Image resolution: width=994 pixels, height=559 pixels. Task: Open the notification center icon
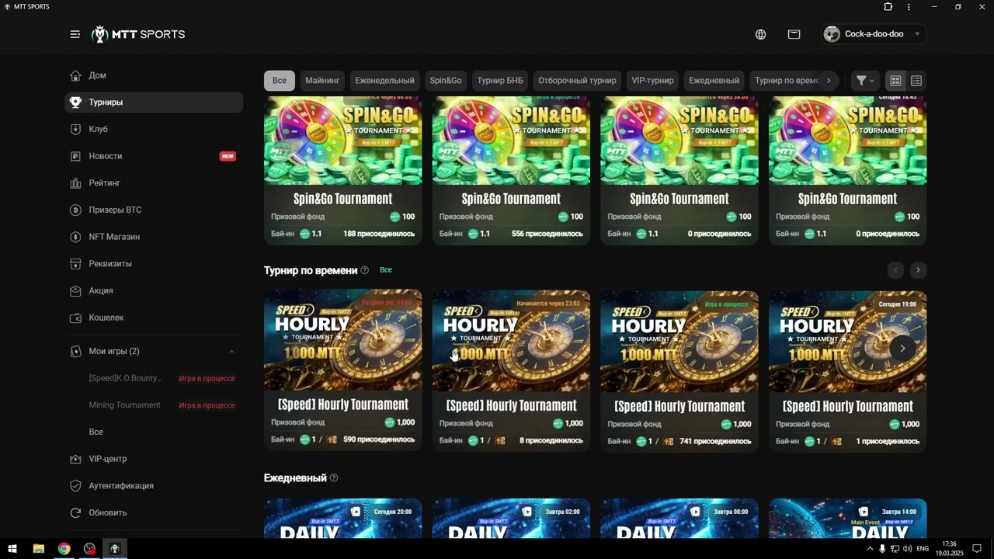pyautogui.click(x=977, y=549)
